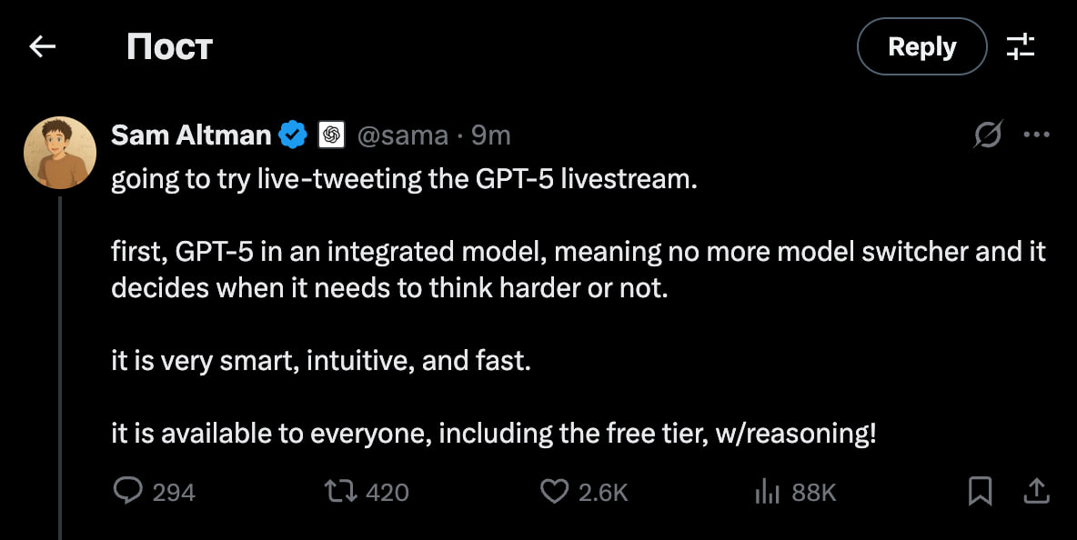Click the vertical thread line below avatar

point(60,364)
